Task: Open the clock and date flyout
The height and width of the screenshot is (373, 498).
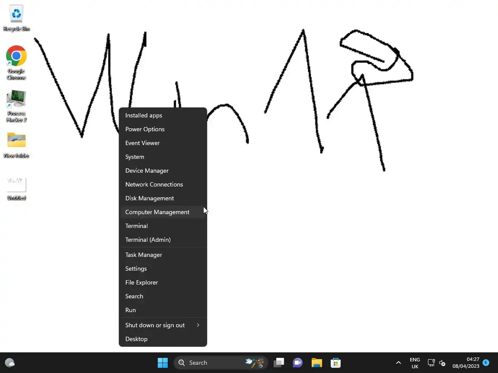Action: [466, 363]
